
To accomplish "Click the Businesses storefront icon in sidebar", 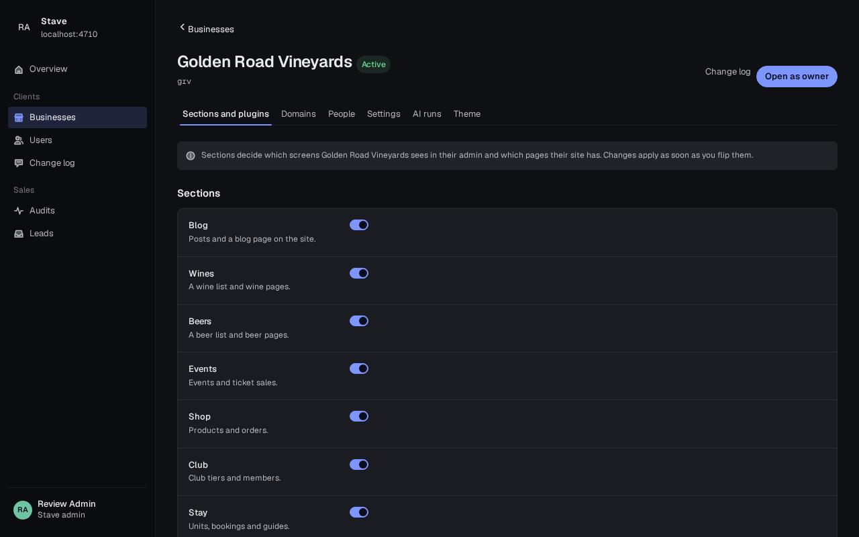I will 19,117.
